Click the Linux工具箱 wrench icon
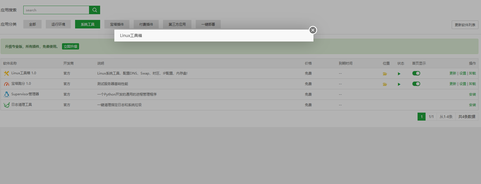The width and height of the screenshot is (481, 184). point(7,73)
